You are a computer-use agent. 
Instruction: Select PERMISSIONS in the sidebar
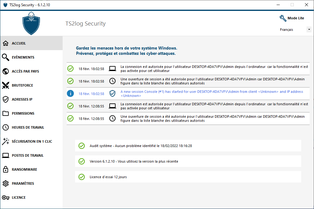(31, 113)
